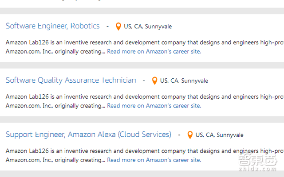Open the Software Engineer, Robotics job title
The width and height of the screenshot is (284, 177).
52,26
